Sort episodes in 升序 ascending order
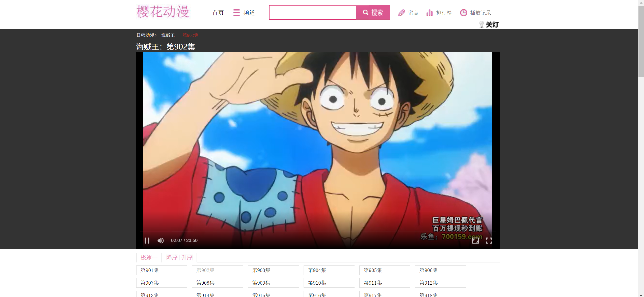The image size is (644, 297). 187,257
